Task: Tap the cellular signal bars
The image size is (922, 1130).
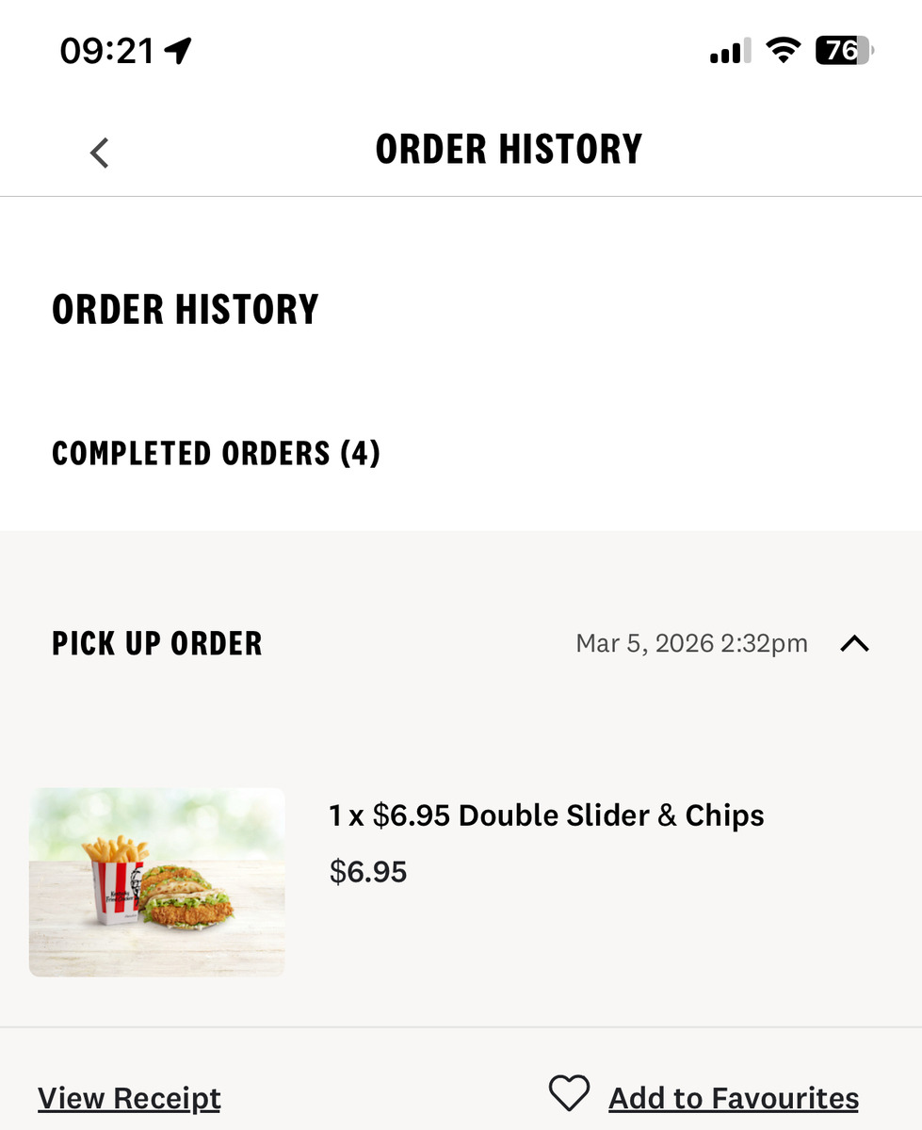Action: pyautogui.click(x=729, y=51)
